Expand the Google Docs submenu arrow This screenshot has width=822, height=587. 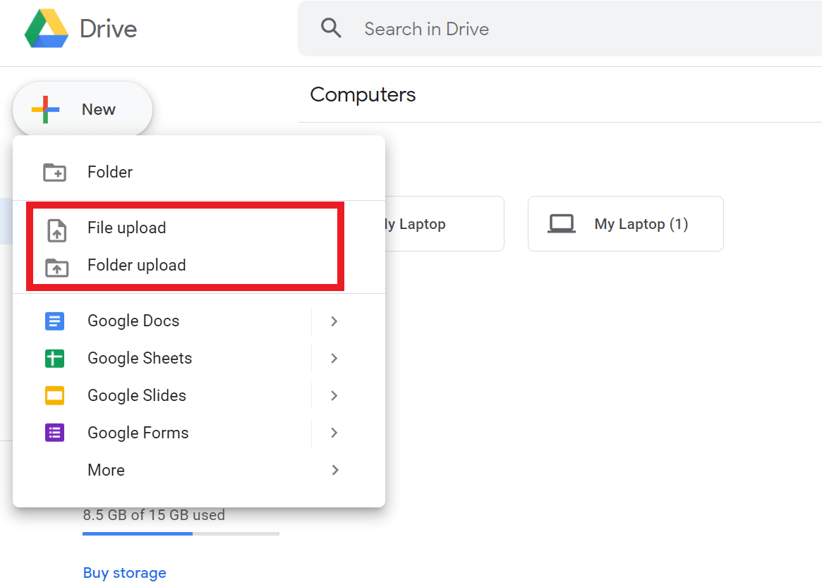click(334, 321)
